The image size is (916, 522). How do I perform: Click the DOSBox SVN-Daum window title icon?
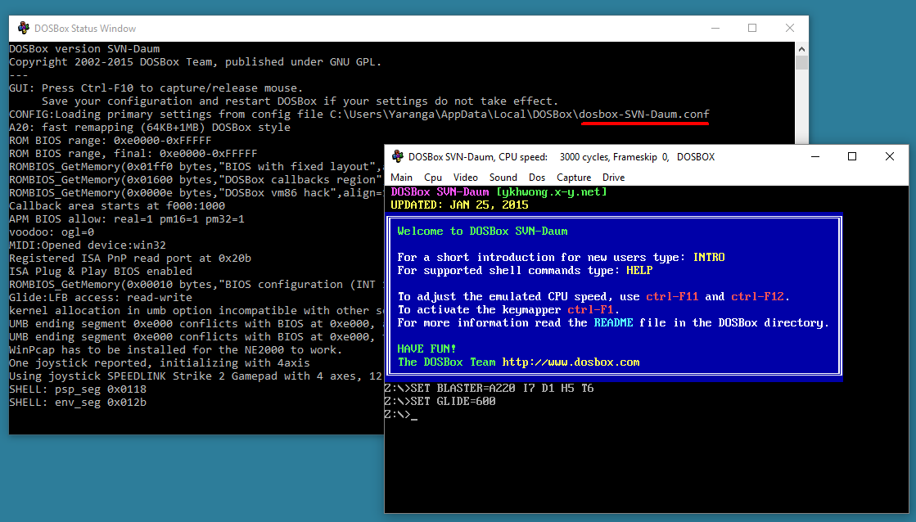click(398, 156)
